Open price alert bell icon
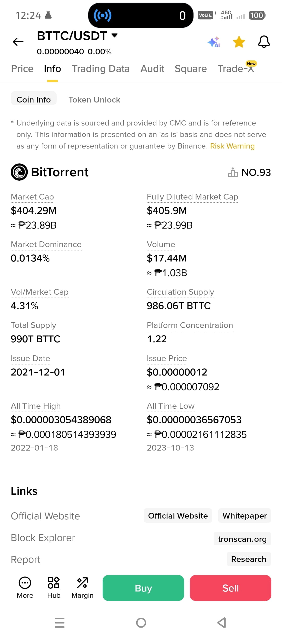 coord(264,42)
